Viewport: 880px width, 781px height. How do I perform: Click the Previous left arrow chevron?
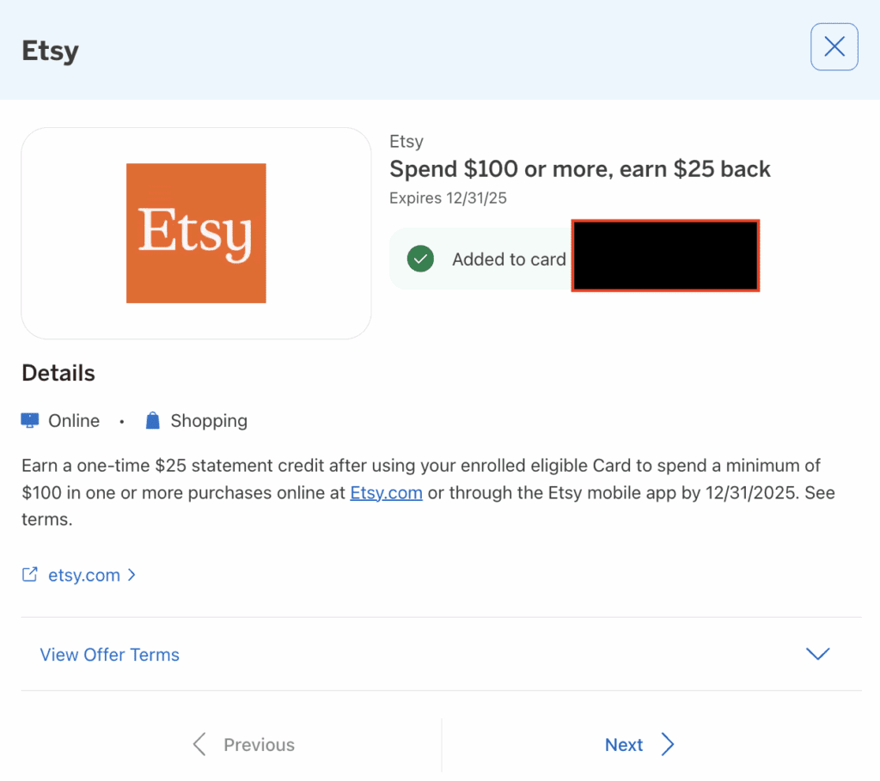(199, 744)
